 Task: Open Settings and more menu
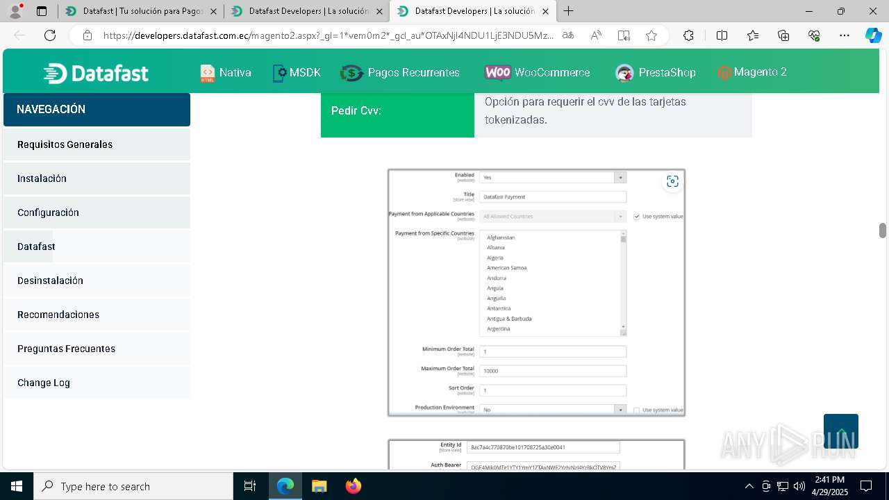(845, 35)
